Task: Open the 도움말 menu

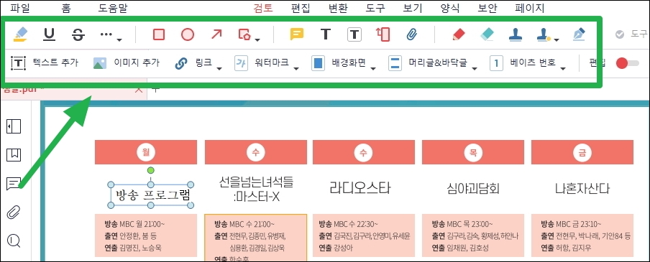Action: pyautogui.click(x=113, y=9)
